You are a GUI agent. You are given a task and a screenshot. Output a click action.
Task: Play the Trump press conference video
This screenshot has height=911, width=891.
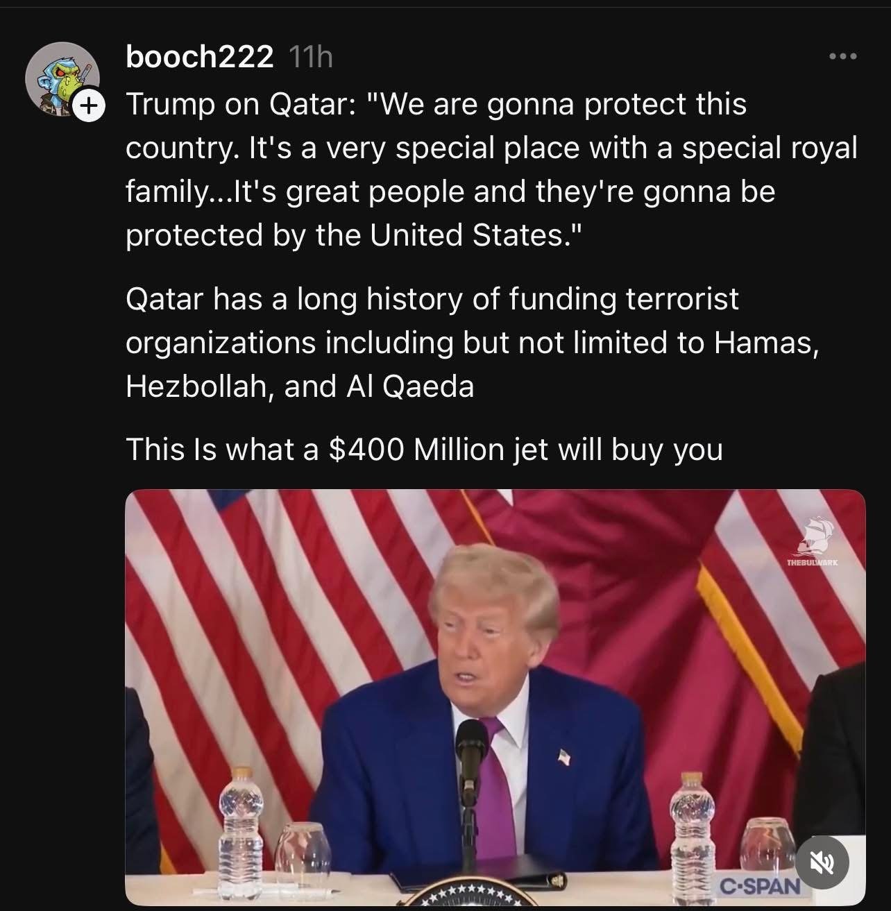(495, 697)
